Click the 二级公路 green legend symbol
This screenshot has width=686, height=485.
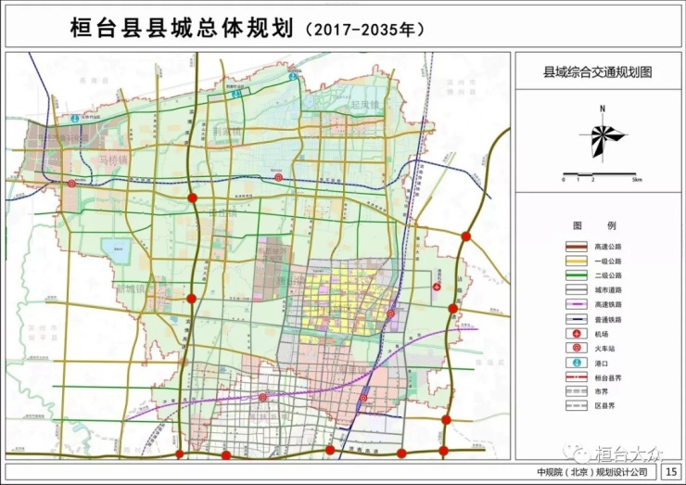click(x=577, y=275)
